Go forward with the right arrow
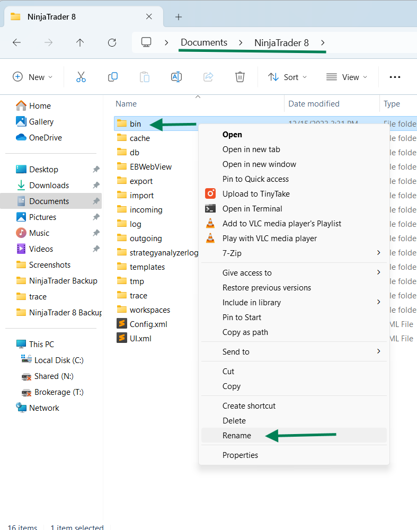This screenshot has width=417, height=530. click(48, 42)
